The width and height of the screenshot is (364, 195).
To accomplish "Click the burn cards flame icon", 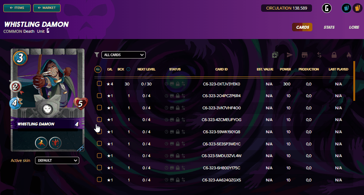I will [x=349, y=55].
